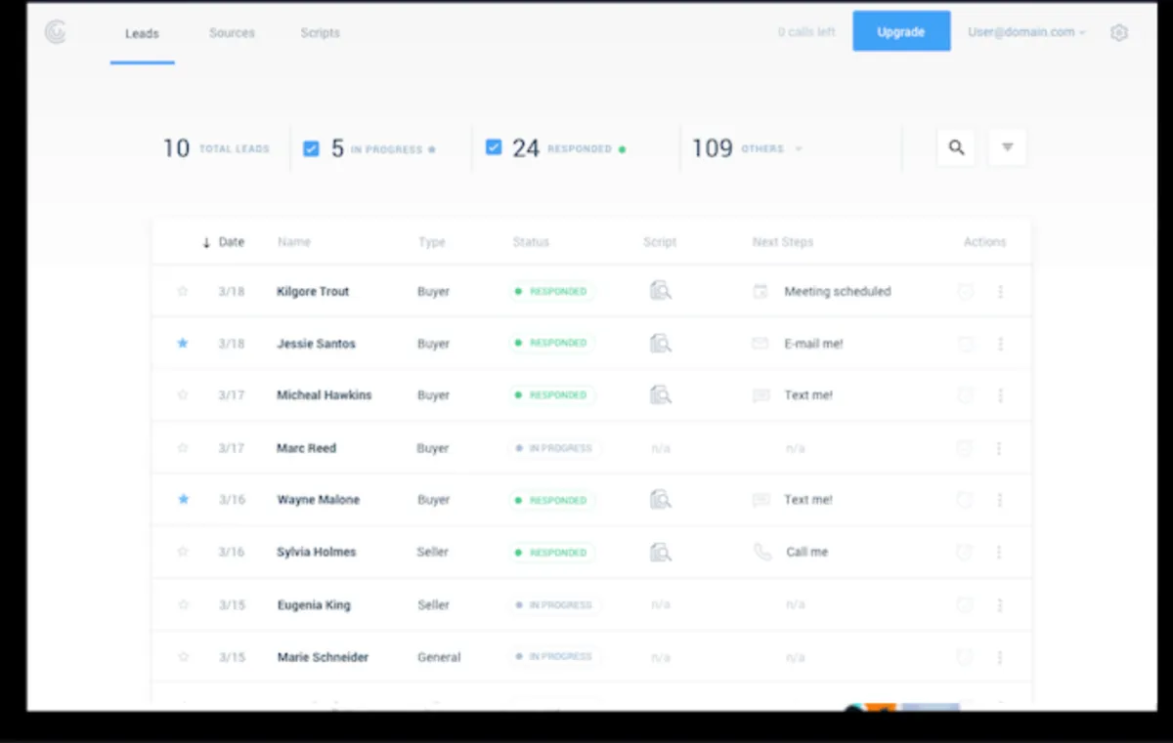
Task: Click the Type column header
Action: (x=432, y=242)
